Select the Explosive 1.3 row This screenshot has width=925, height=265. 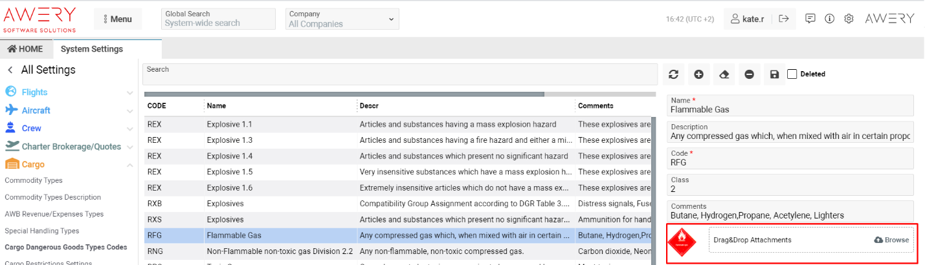397,140
